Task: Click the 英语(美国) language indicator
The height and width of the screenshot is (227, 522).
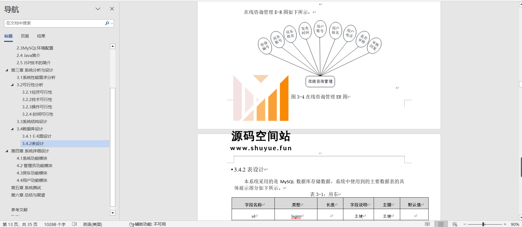Action: (92, 224)
